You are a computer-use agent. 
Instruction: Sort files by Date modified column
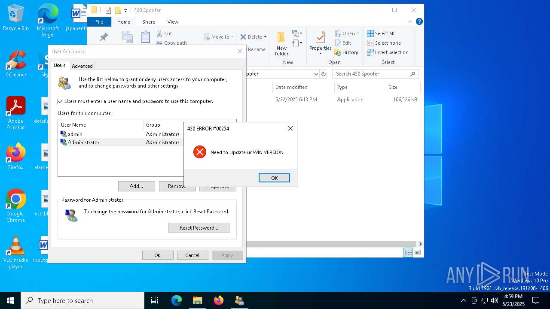pyautogui.click(x=303, y=87)
